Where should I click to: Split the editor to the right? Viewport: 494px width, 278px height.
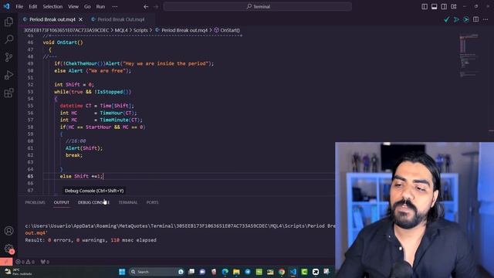point(475,19)
